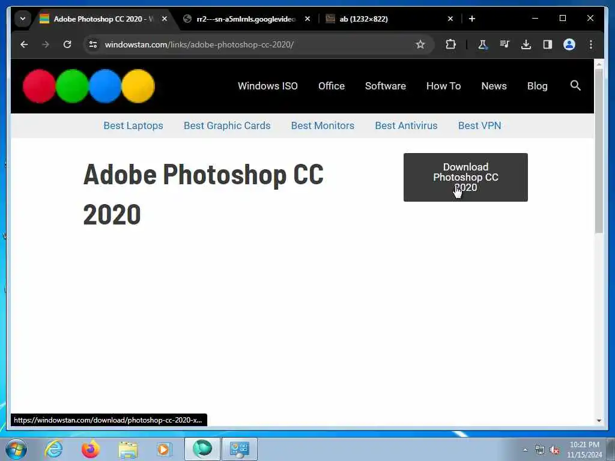
Task: Follow the Best Antivirus link
Action: (x=406, y=126)
